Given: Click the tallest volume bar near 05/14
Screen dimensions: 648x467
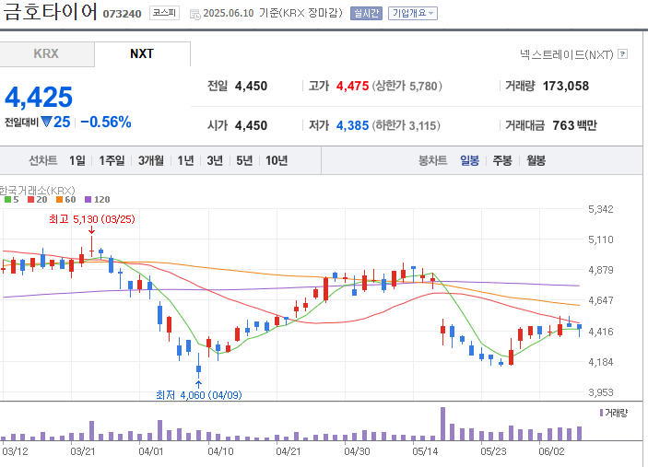Looking at the screenshot, I should point(443,424).
